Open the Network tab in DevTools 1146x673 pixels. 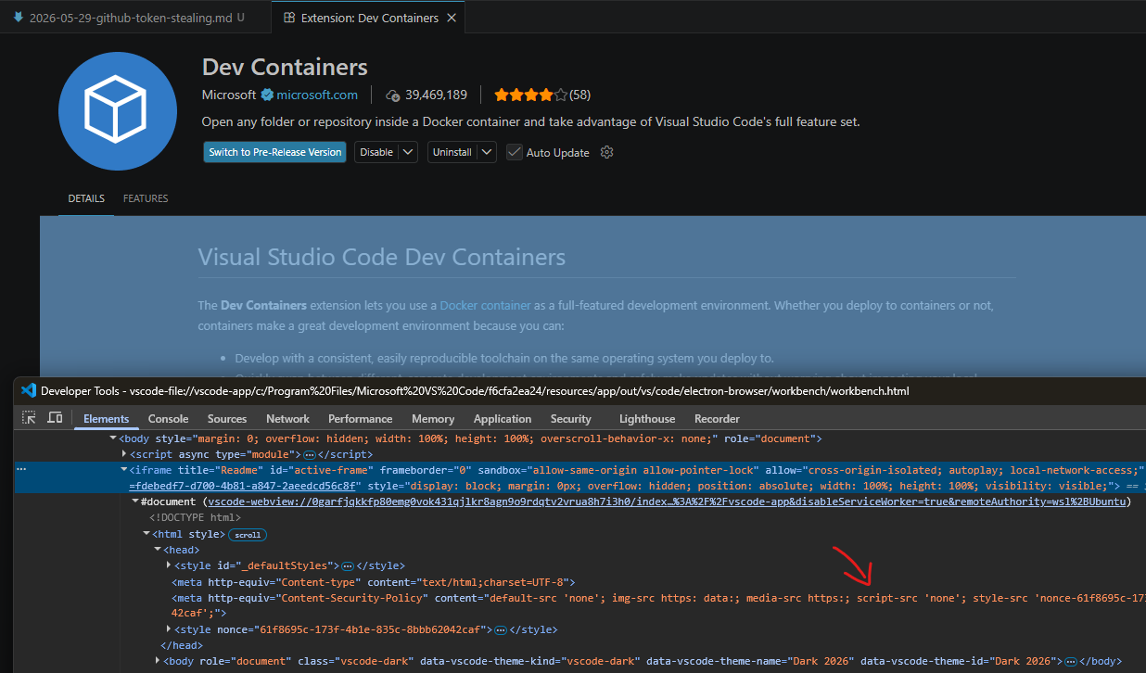287,419
